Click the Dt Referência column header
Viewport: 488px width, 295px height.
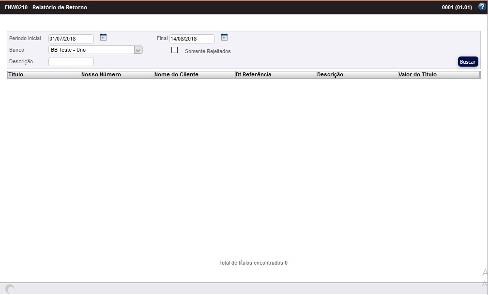point(275,75)
